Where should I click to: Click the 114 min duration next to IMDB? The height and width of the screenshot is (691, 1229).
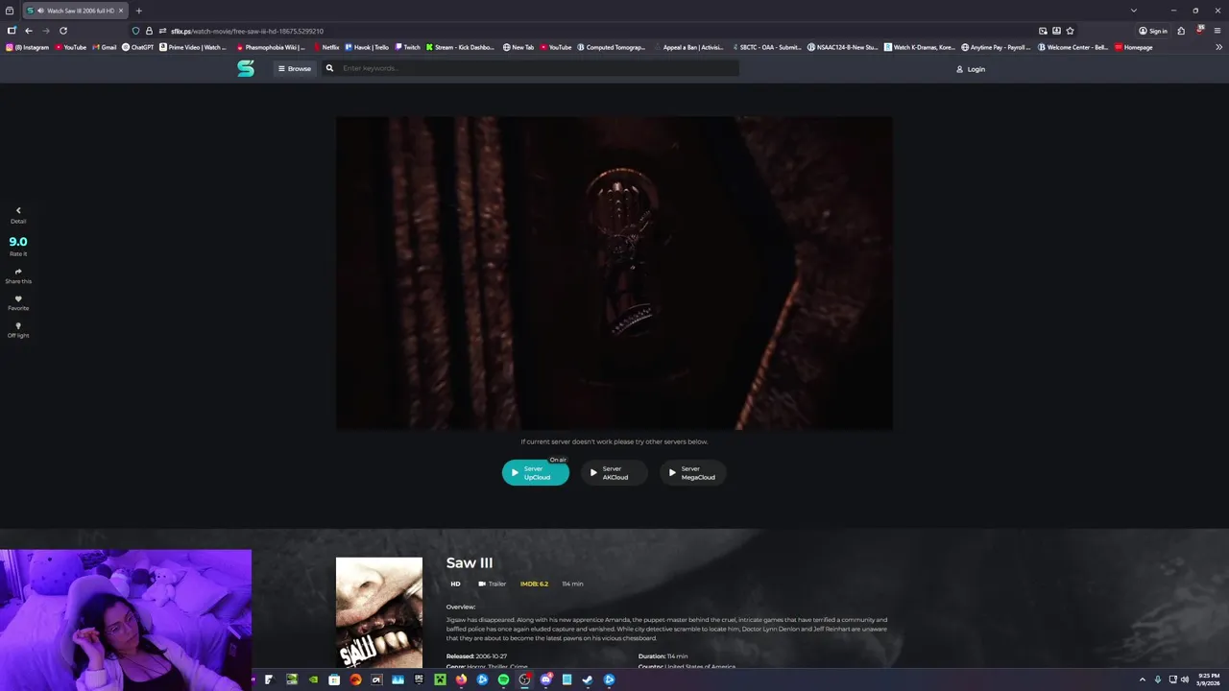click(x=572, y=584)
